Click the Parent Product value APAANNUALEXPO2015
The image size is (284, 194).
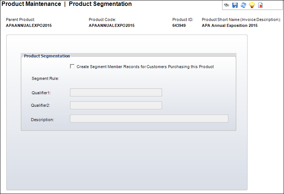tap(29, 25)
